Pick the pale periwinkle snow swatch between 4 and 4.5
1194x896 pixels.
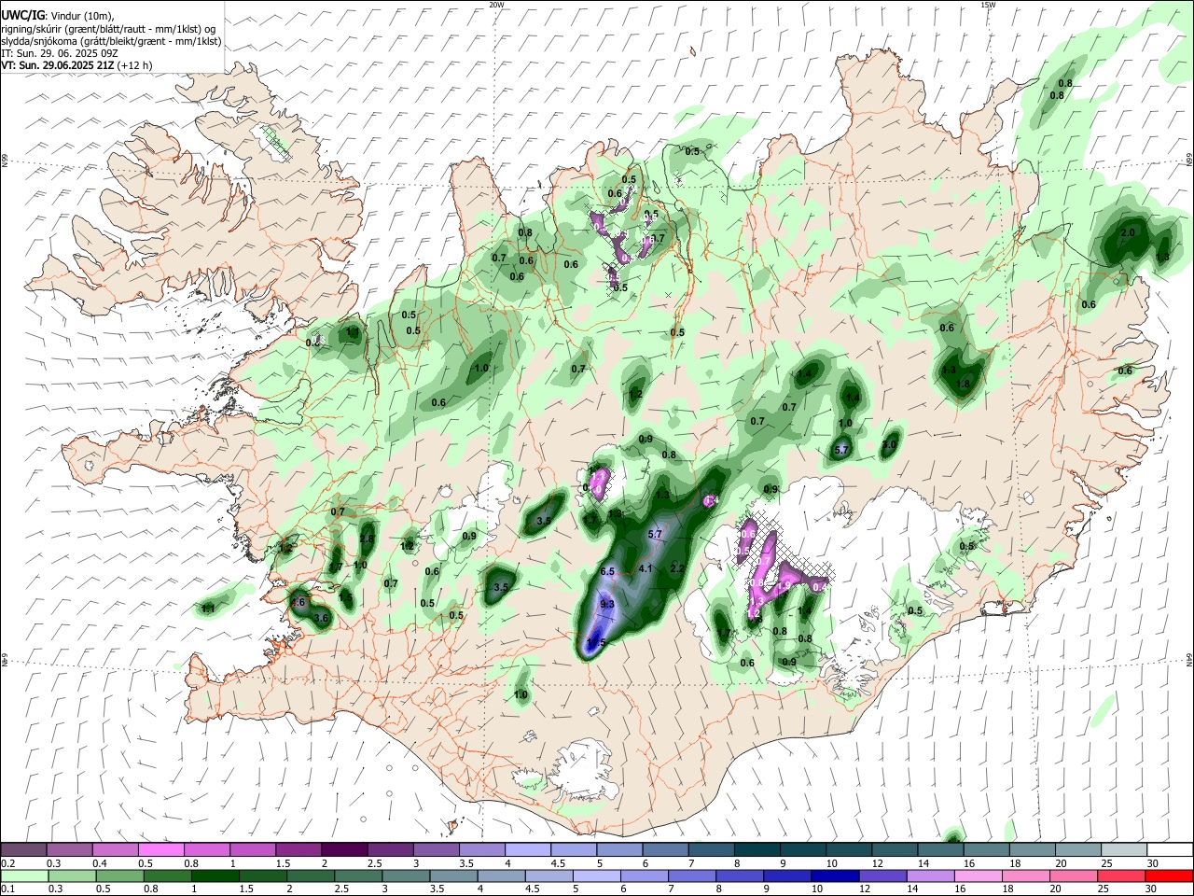click(x=527, y=849)
